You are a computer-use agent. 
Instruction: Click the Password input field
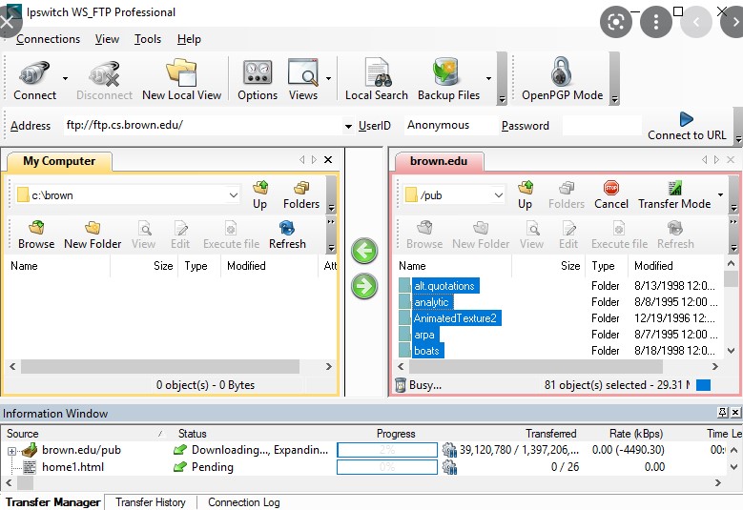(x=602, y=126)
